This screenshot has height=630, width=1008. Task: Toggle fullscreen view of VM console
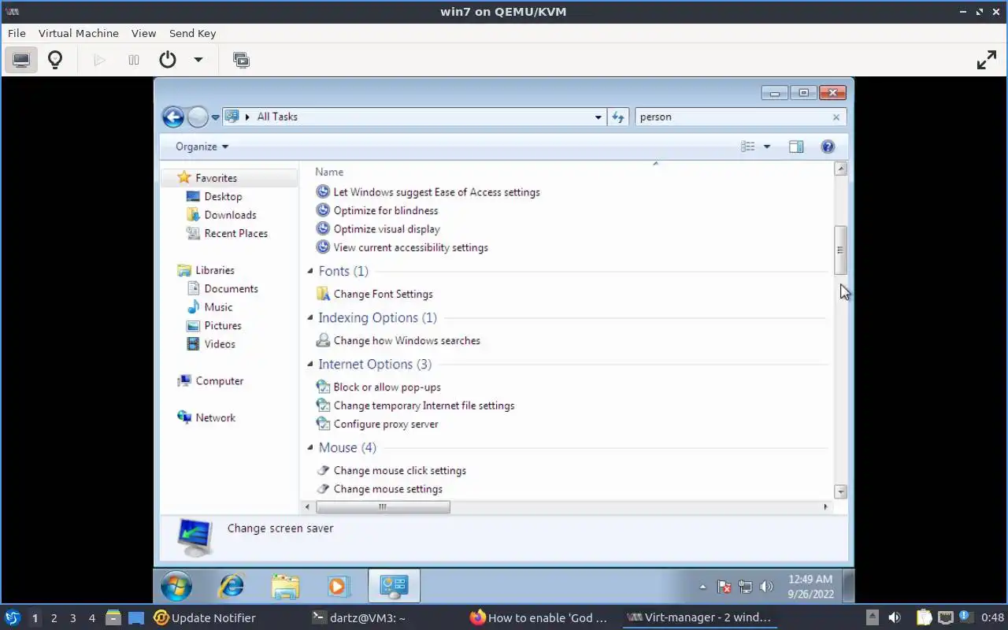point(987,60)
